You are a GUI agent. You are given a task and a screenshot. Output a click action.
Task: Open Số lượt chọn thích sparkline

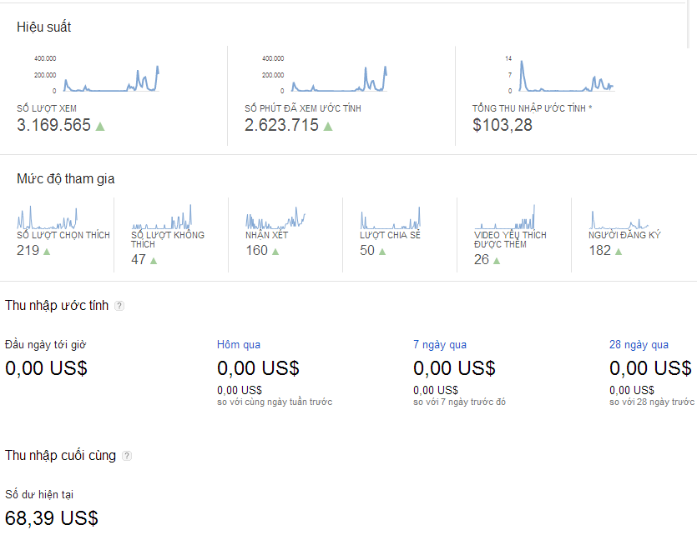(47, 217)
